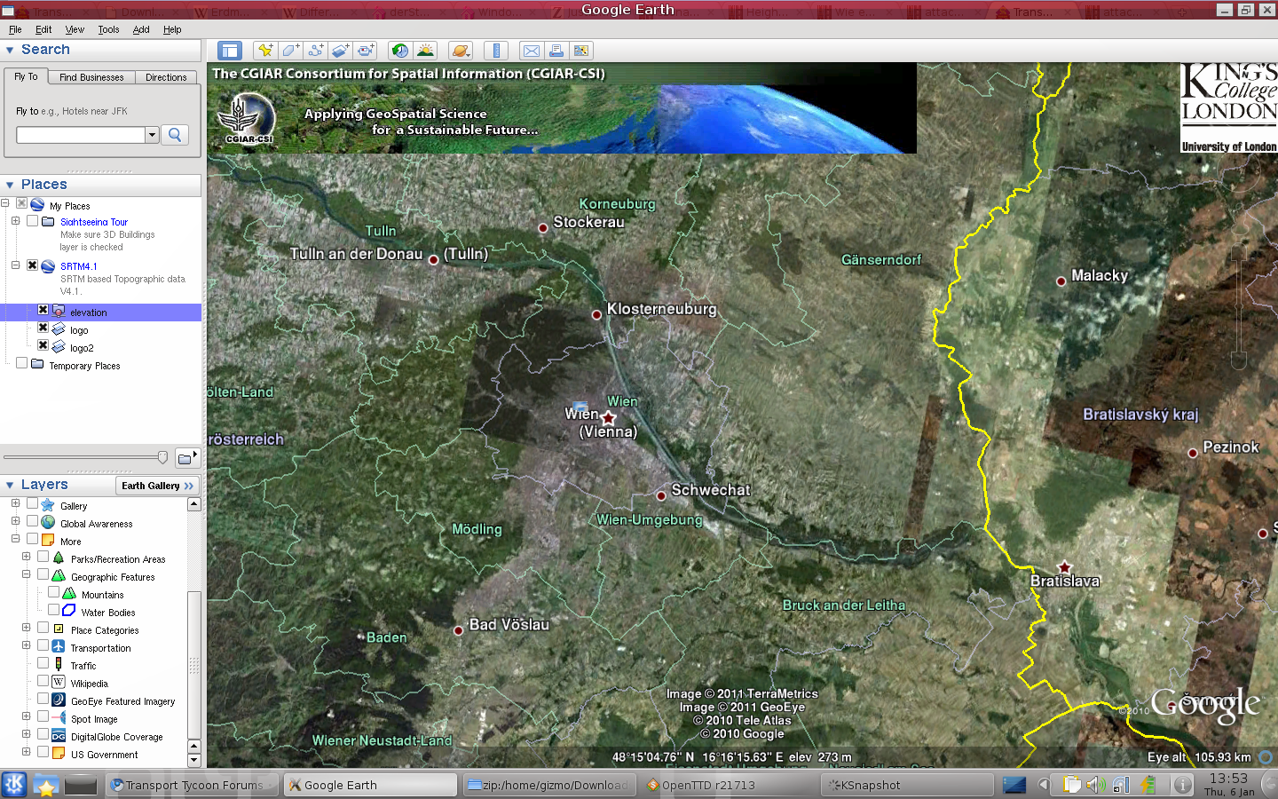Click the Fly To search input field
1278x799 pixels.
(x=80, y=135)
